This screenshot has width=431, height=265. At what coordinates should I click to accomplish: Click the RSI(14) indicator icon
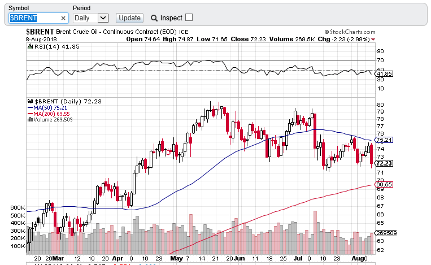(x=31, y=46)
